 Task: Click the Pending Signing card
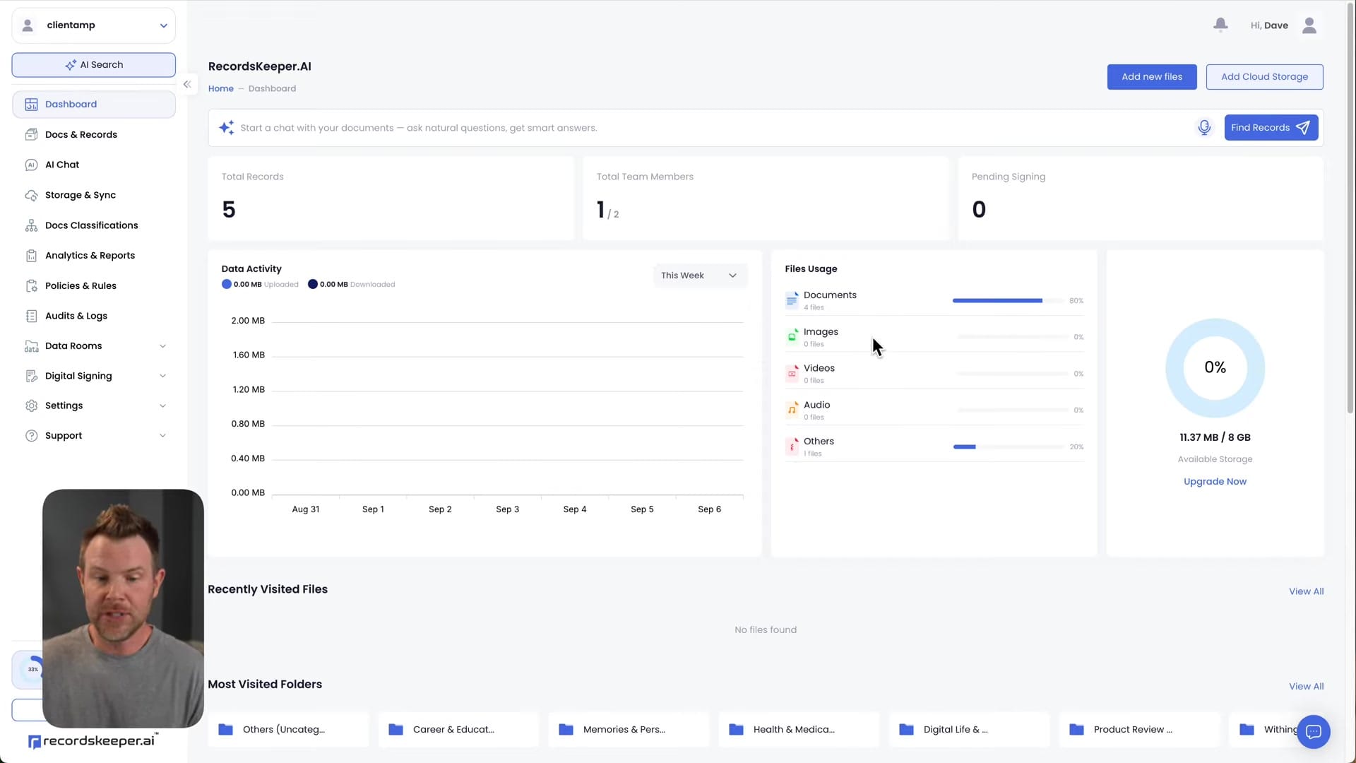(1141, 199)
